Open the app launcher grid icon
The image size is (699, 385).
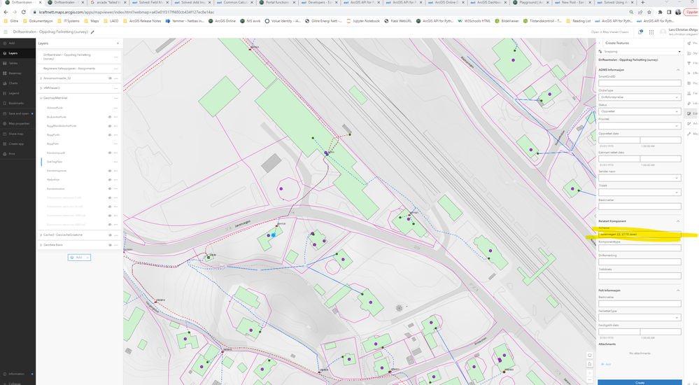(651, 32)
